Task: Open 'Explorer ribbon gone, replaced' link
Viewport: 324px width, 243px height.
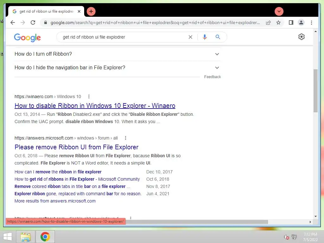Action: 78,194
